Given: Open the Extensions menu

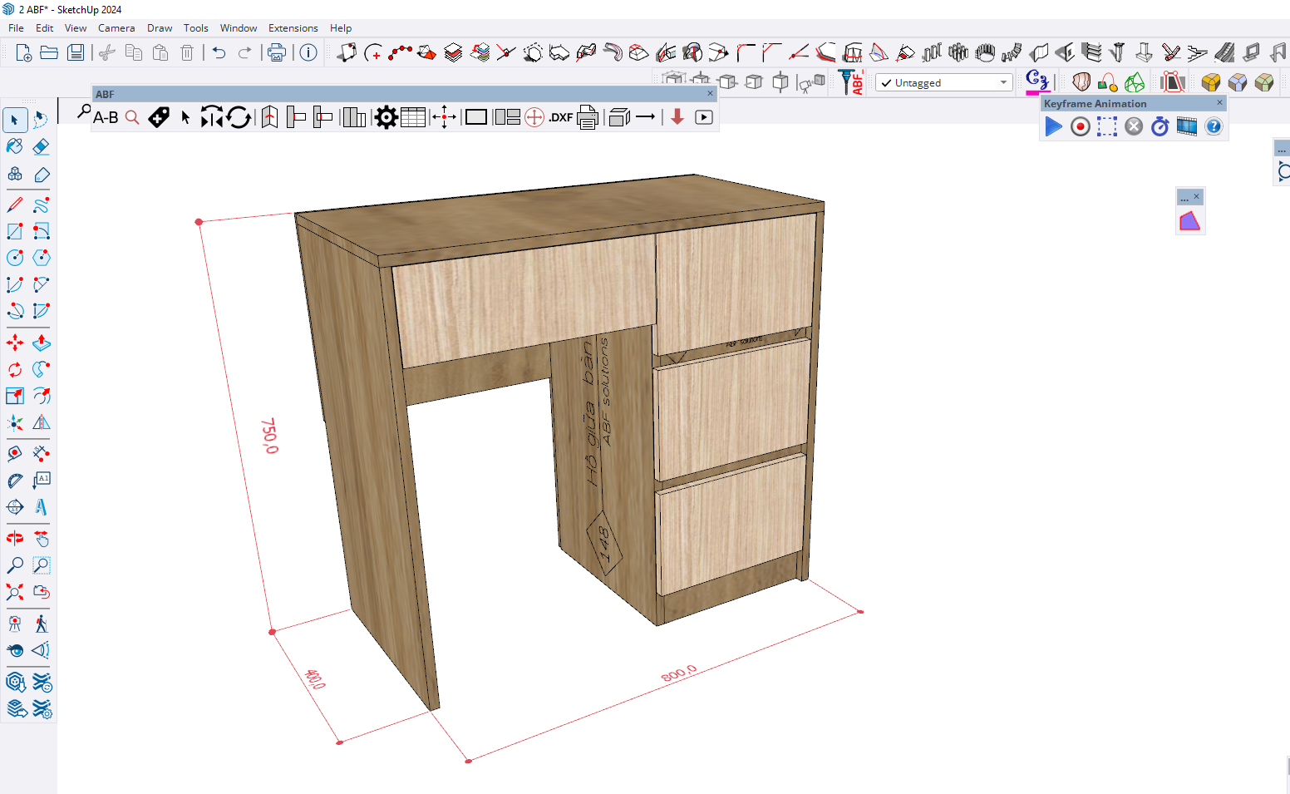Looking at the screenshot, I should [293, 28].
